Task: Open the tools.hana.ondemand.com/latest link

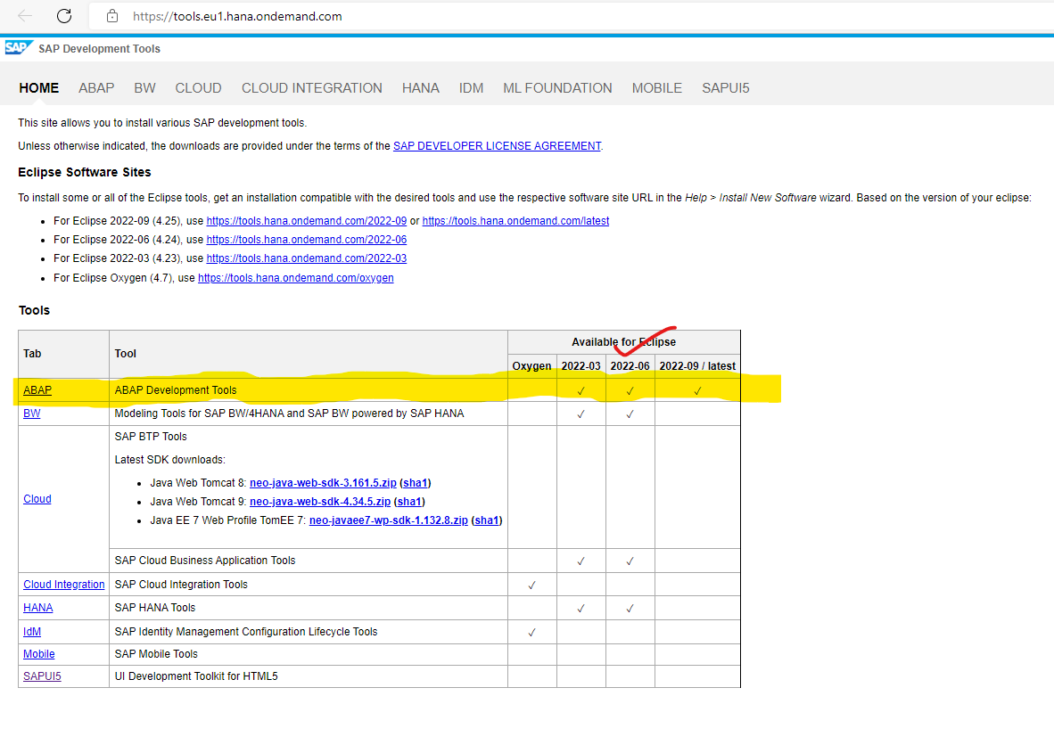Action: point(515,220)
